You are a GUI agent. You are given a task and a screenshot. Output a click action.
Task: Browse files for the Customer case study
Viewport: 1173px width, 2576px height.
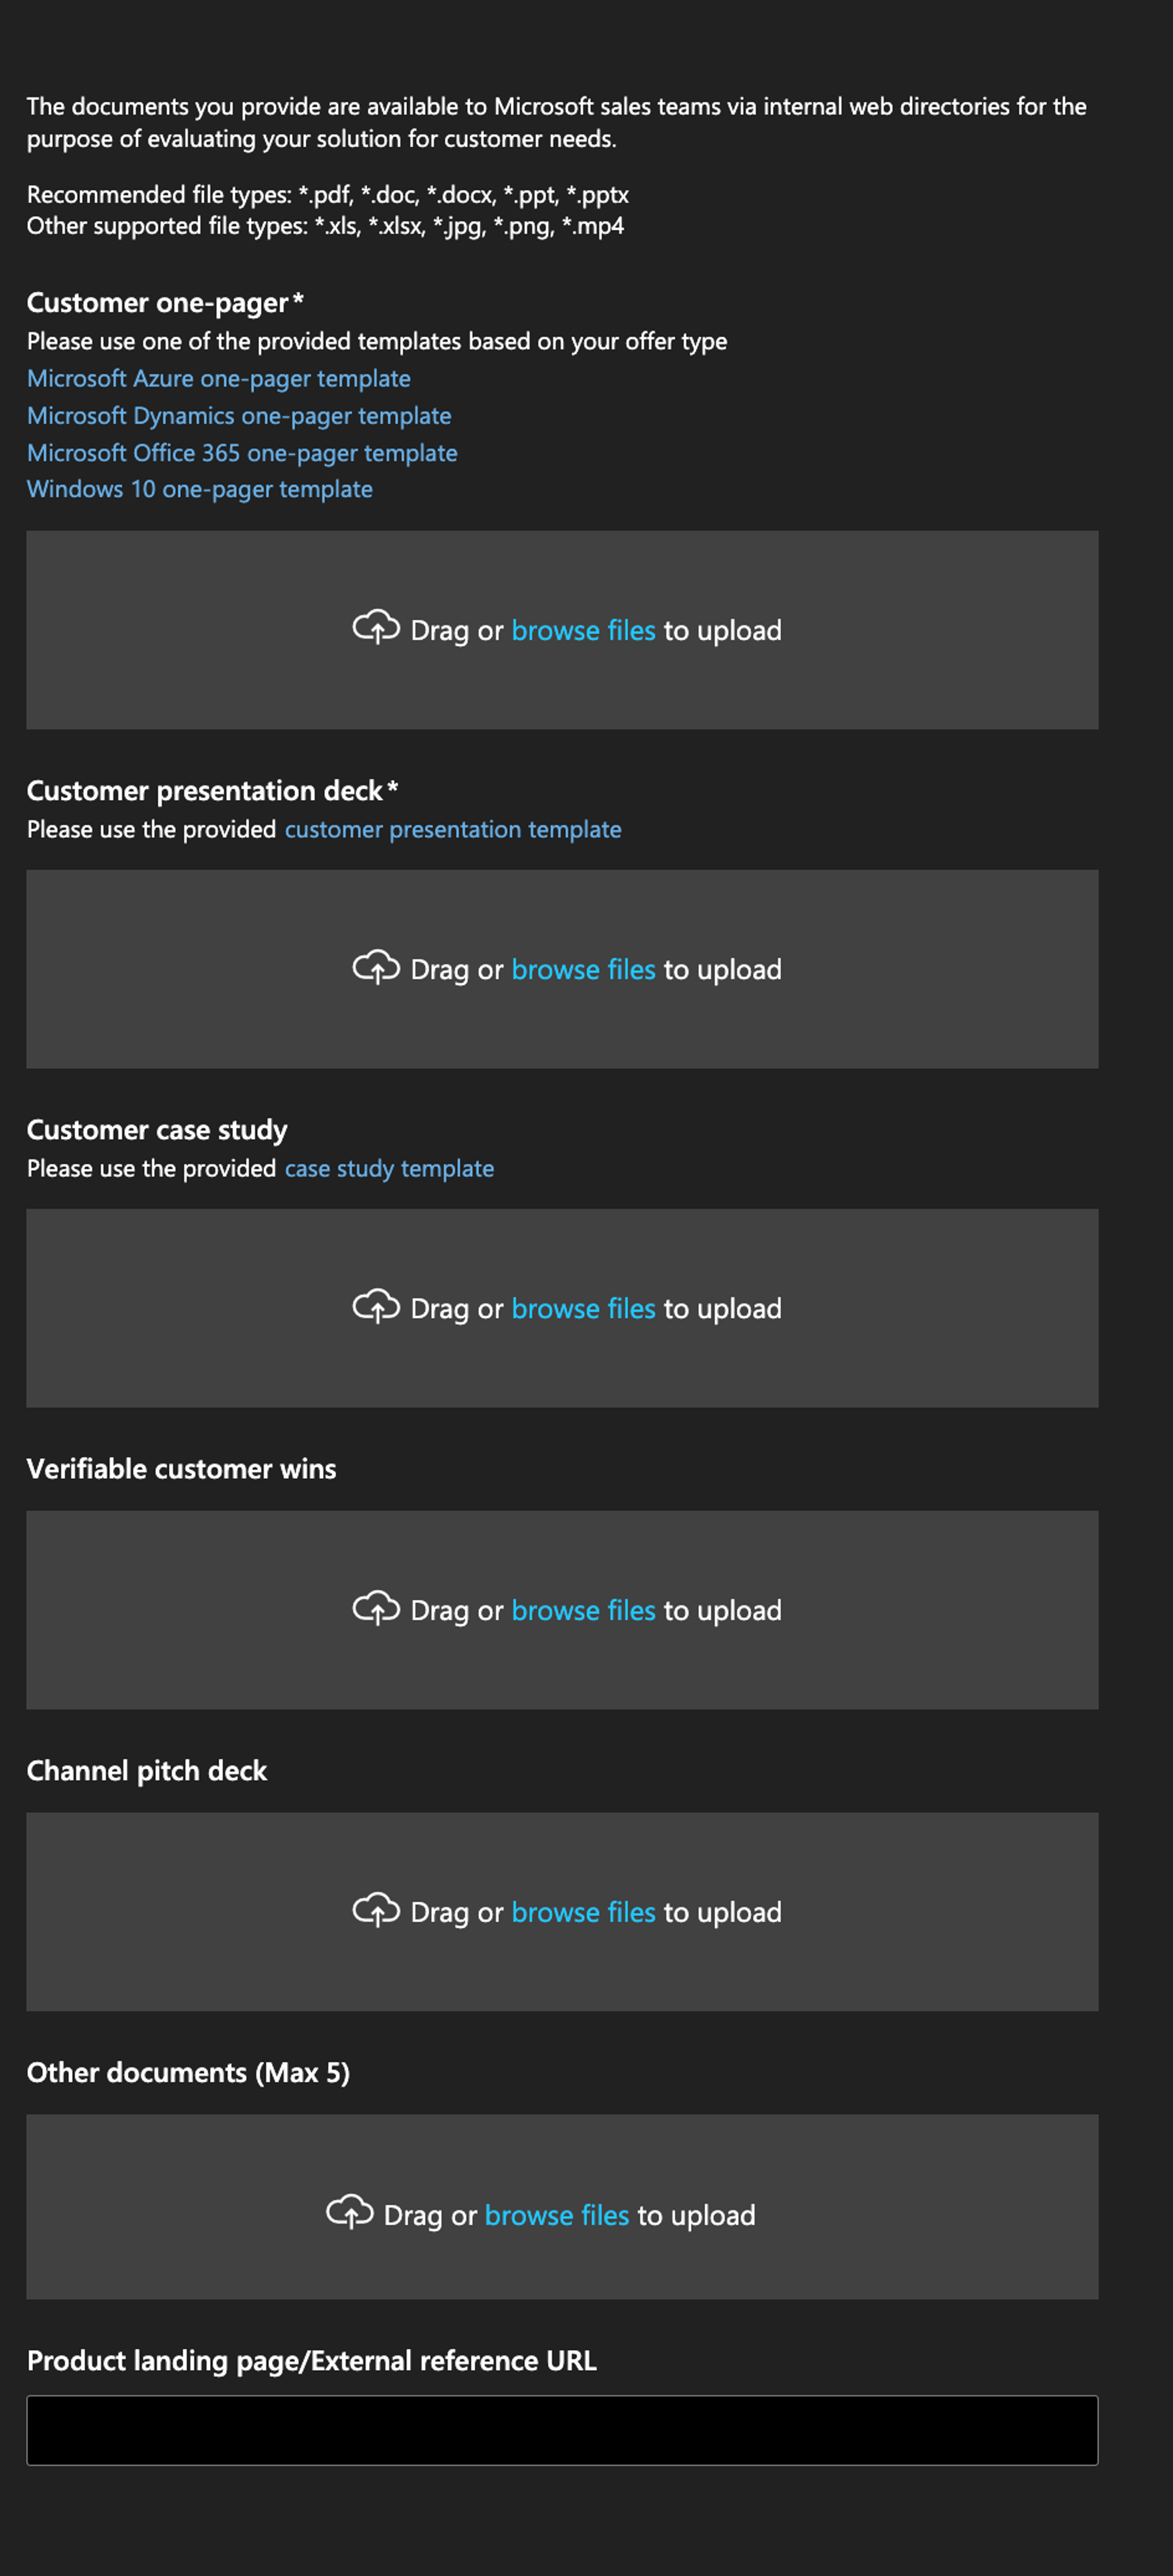tap(583, 1309)
